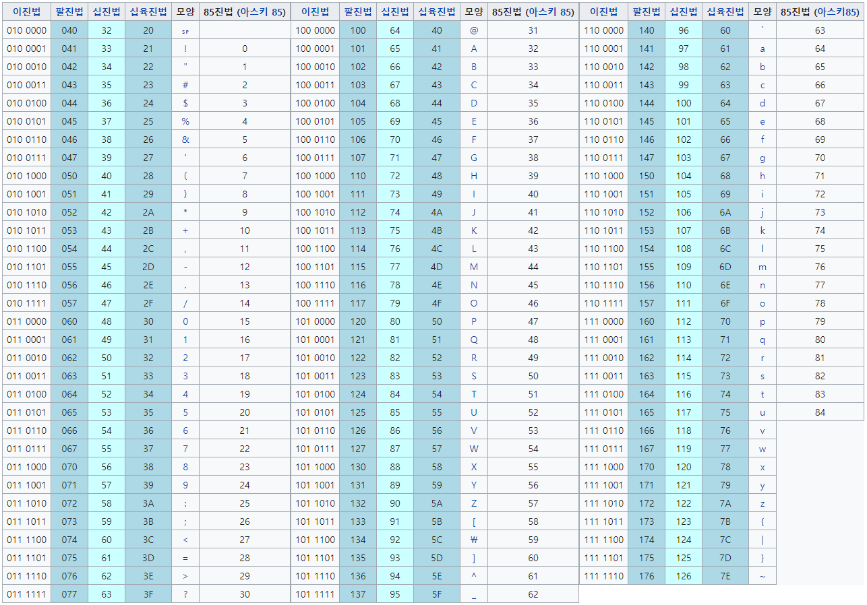Select the binary cell 101 1111

click(x=316, y=594)
